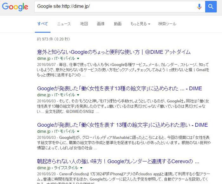Viewport: 222px width, 184px height.
Task: Expand arrow beside ライフスタイル URL
Action: point(81,168)
